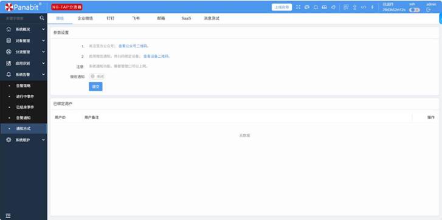Click the 上线向导 button
442x220 pixels.
281,7
